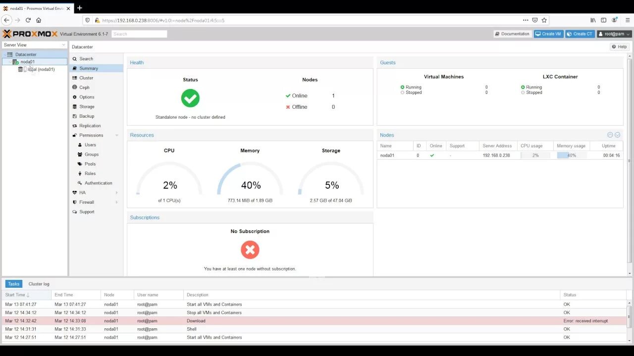
Task: Select the Download task error row
Action: [315, 321]
